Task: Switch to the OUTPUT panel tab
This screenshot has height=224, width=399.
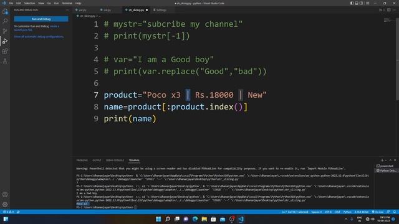Action: tap(97, 161)
